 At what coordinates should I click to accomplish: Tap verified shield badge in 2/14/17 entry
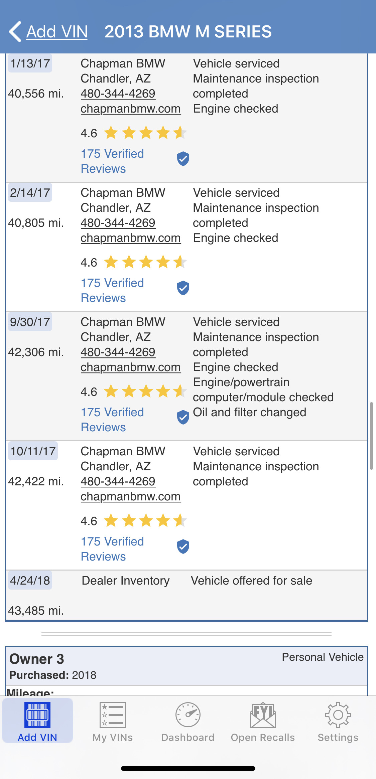(x=183, y=288)
